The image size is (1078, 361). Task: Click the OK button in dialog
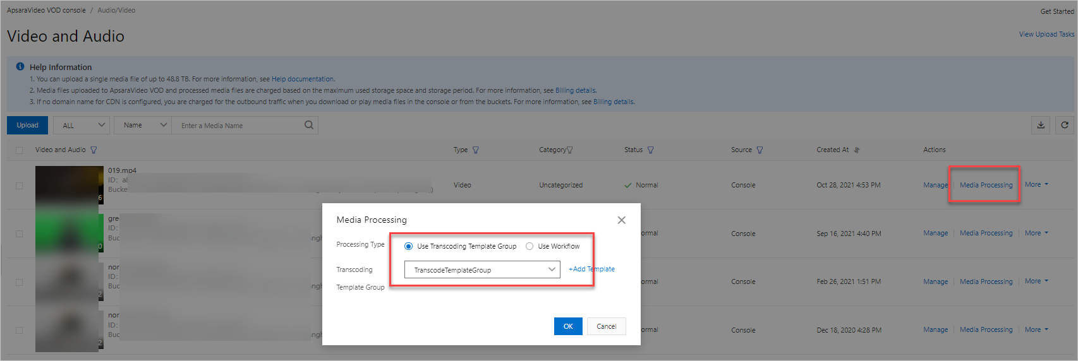click(x=568, y=326)
